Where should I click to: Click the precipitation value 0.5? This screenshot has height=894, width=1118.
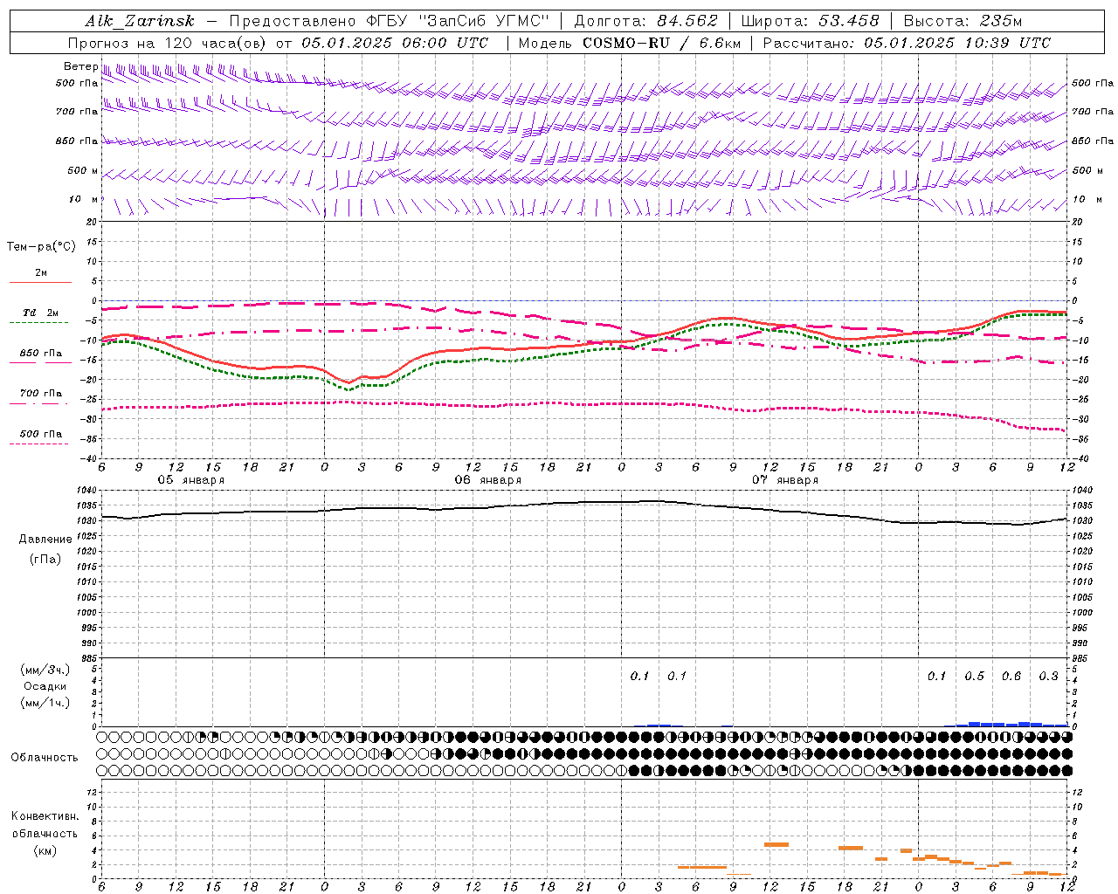point(974,676)
